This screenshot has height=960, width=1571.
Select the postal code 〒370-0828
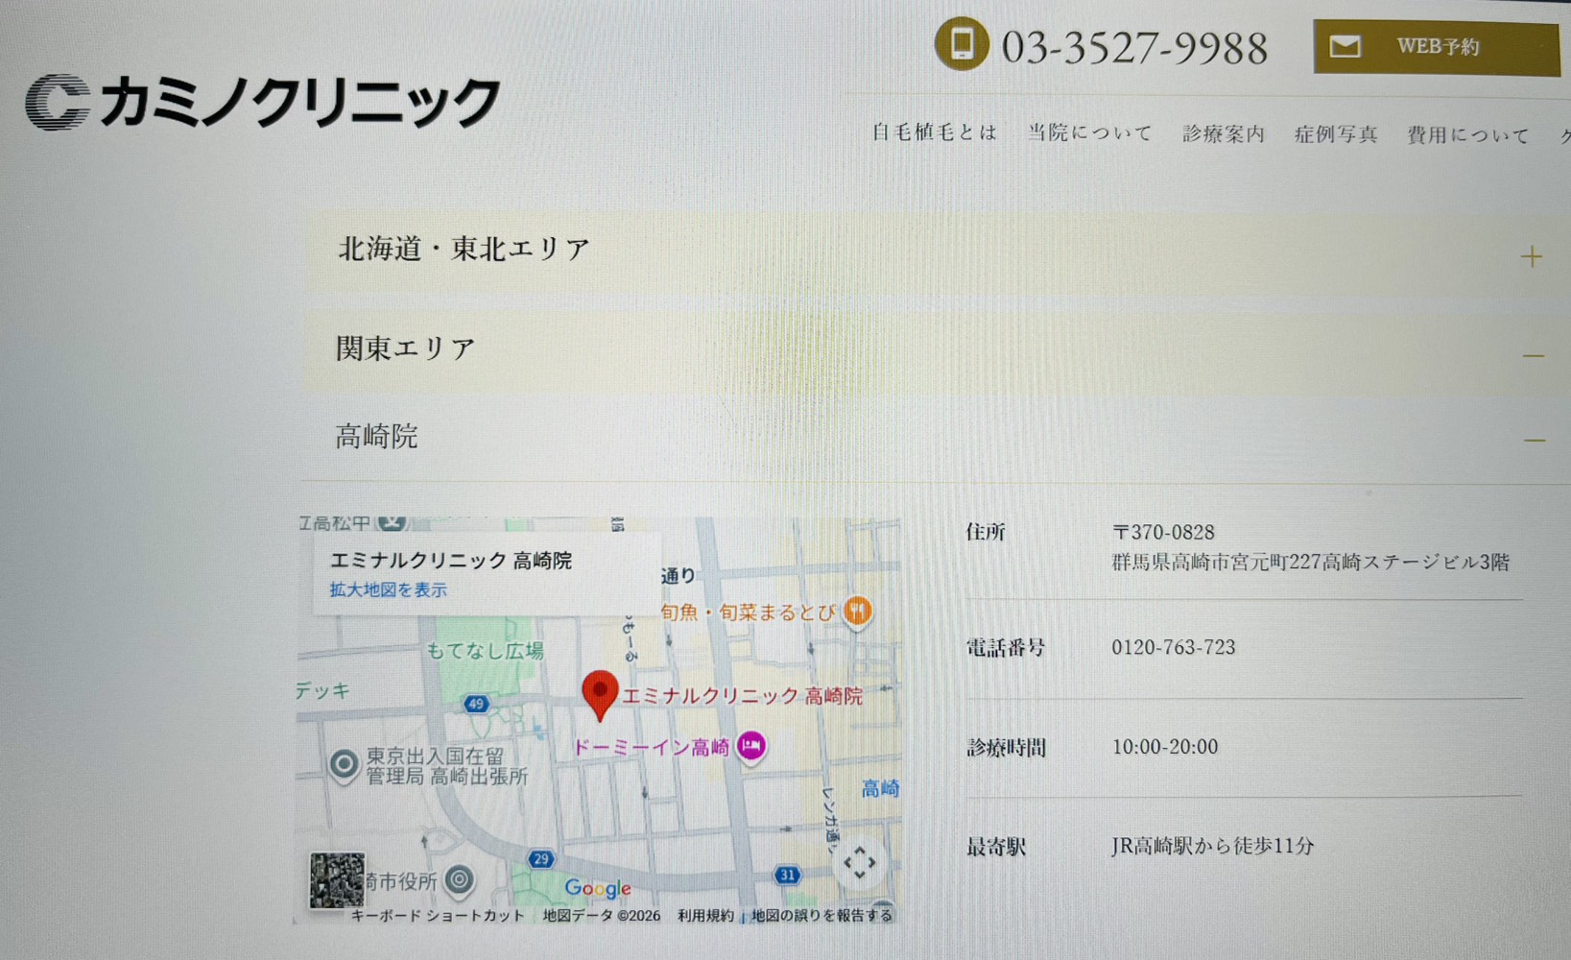click(x=1163, y=532)
